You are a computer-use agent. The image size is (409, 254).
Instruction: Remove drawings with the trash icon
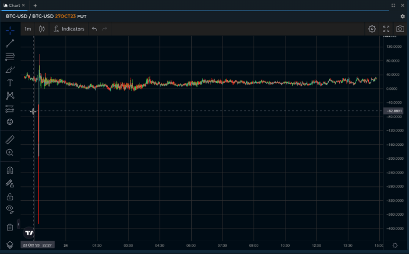pyautogui.click(x=10, y=227)
